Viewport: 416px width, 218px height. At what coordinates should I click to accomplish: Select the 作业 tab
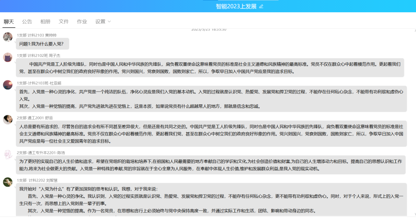pos(82,22)
